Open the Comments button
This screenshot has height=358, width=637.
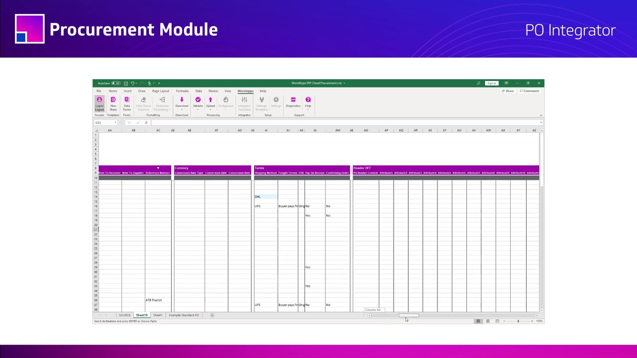pyautogui.click(x=530, y=91)
